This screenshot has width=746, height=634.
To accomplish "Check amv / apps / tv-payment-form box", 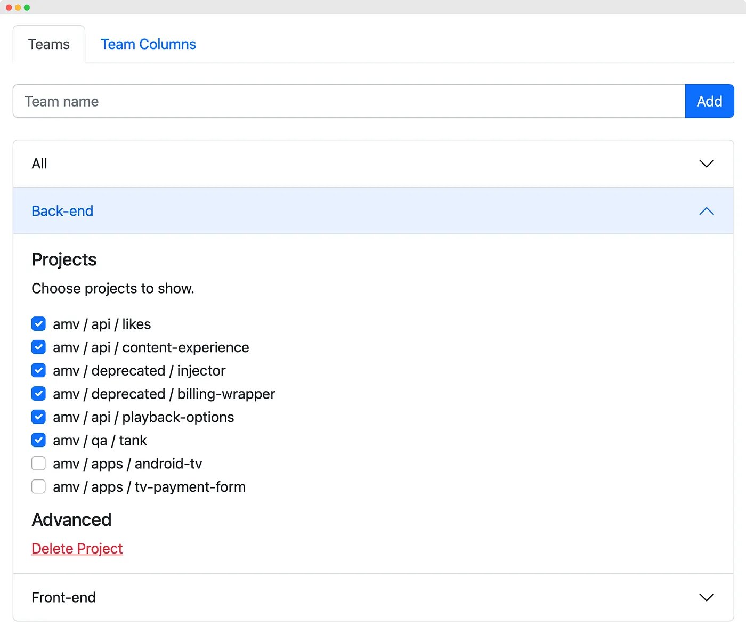I will click(38, 487).
